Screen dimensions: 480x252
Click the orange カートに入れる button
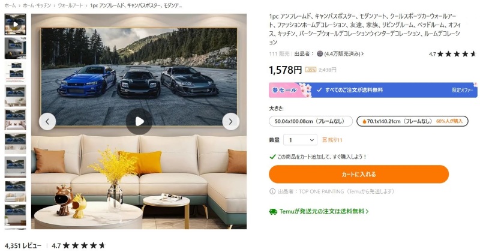point(359,174)
